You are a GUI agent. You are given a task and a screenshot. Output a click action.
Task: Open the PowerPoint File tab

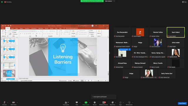click(3, 28)
